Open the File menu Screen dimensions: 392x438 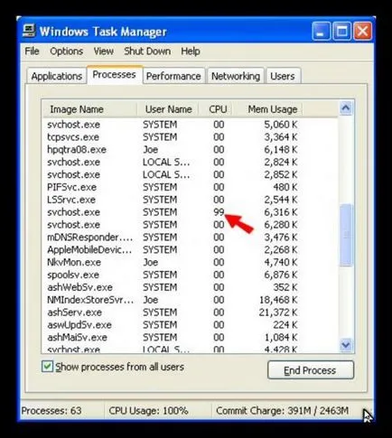pyautogui.click(x=32, y=51)
